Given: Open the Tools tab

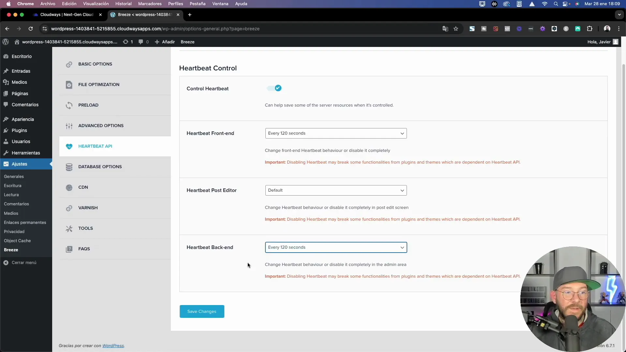Looking at the screenshot, I should pos(115,228).
